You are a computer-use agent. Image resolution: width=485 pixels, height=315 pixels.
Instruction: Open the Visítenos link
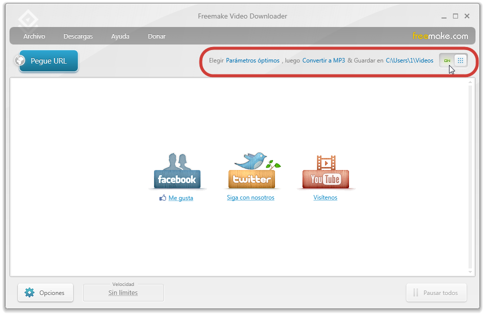325,197
